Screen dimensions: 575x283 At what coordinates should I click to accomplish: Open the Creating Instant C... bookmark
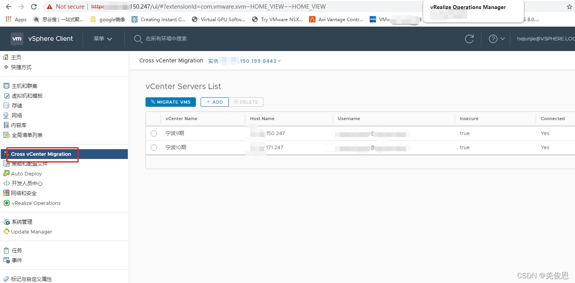click(158, 19)
